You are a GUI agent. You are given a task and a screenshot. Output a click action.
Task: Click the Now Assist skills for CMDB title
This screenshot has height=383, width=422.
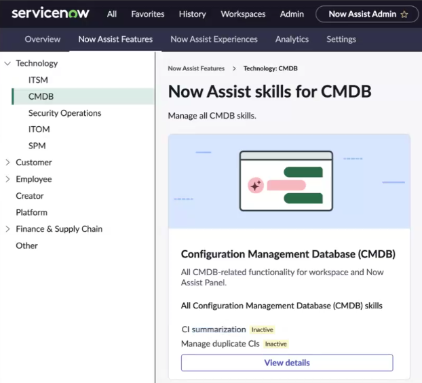click(269, 92)
